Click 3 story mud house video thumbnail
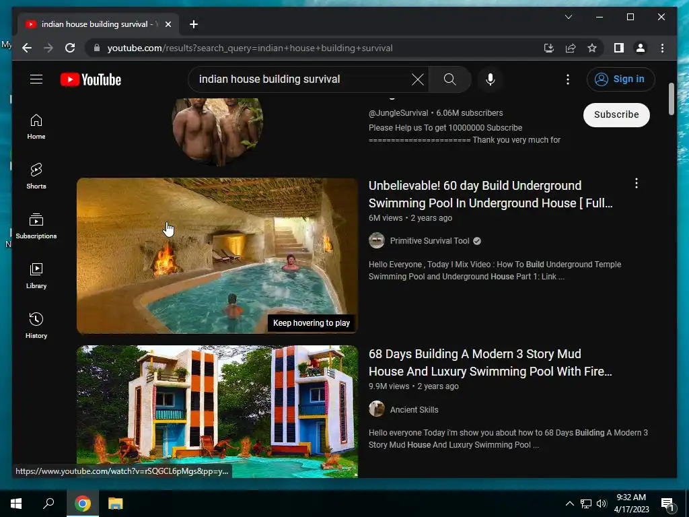This screenshot has width=689, height=517. (x=217, y=411)
